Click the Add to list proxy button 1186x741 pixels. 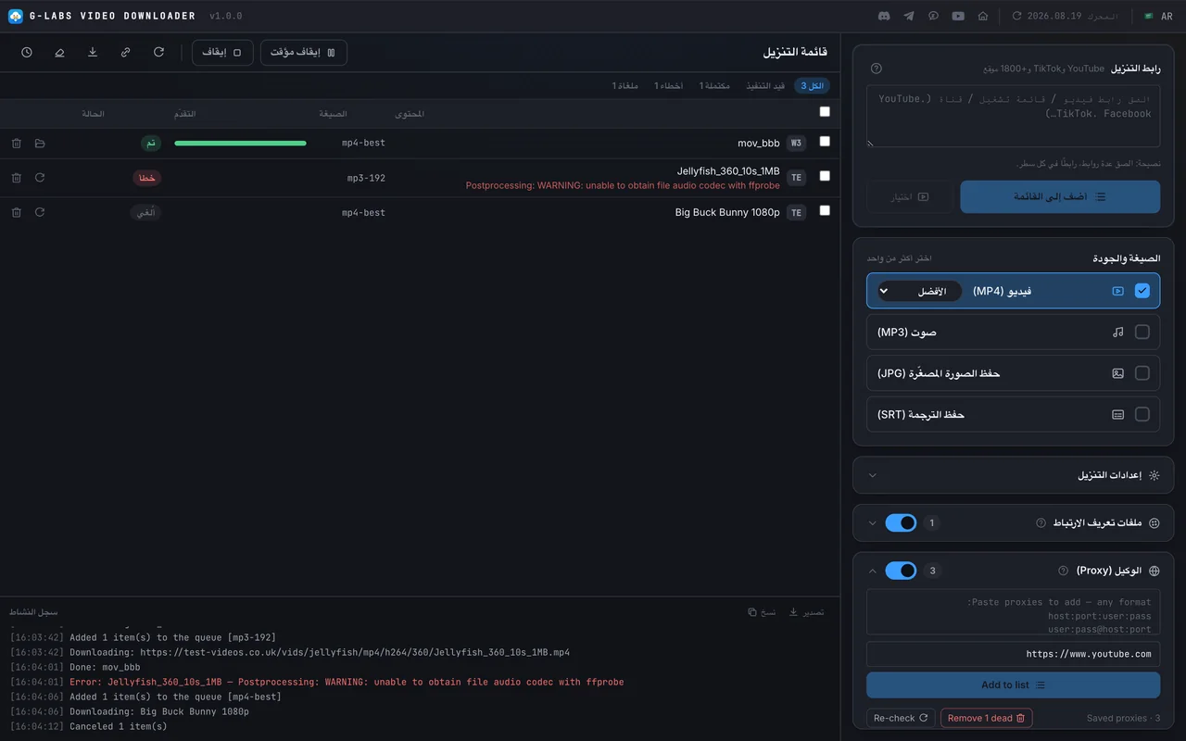tap(1014, 685)
